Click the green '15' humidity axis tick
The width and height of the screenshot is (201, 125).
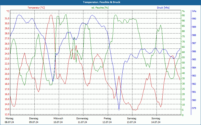[x=183, y=99]
